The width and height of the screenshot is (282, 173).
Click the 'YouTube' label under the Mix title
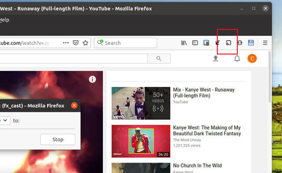coord(180,102)
